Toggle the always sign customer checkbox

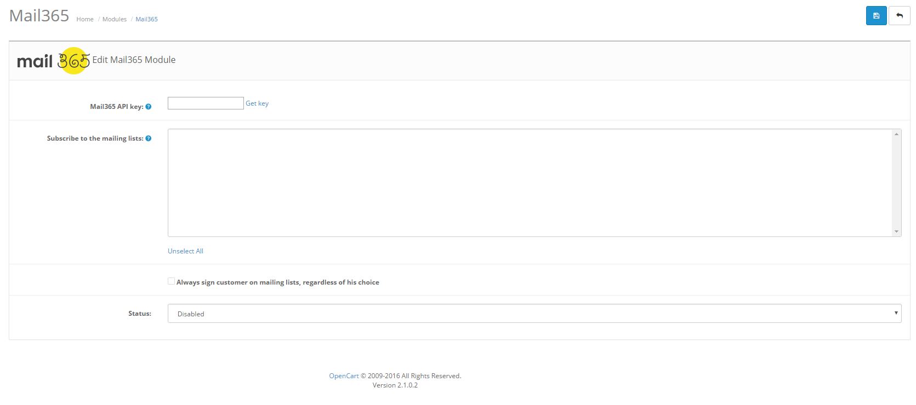(171, 281)
